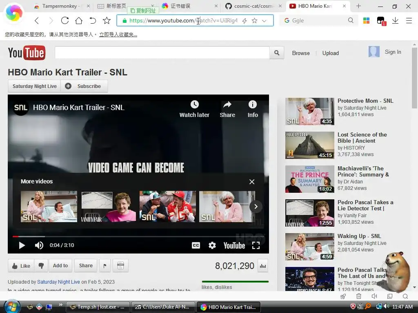Open the Saturday Night Live uploader link
The width and height of the screenshot is (418, 313).
(58, 282)
